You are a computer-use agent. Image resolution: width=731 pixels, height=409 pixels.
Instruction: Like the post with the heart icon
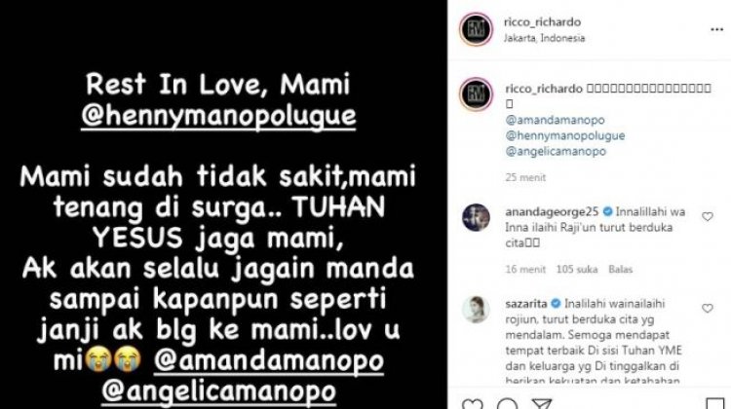coord(472,404)
